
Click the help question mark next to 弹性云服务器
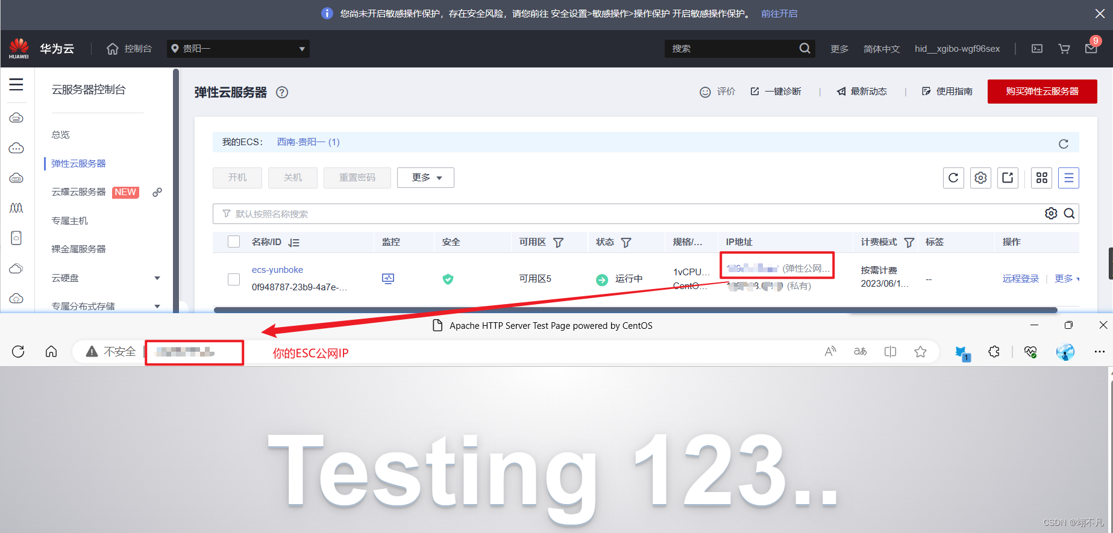coord(282,92)
